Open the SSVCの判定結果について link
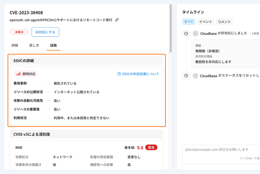 click(140, 74)
